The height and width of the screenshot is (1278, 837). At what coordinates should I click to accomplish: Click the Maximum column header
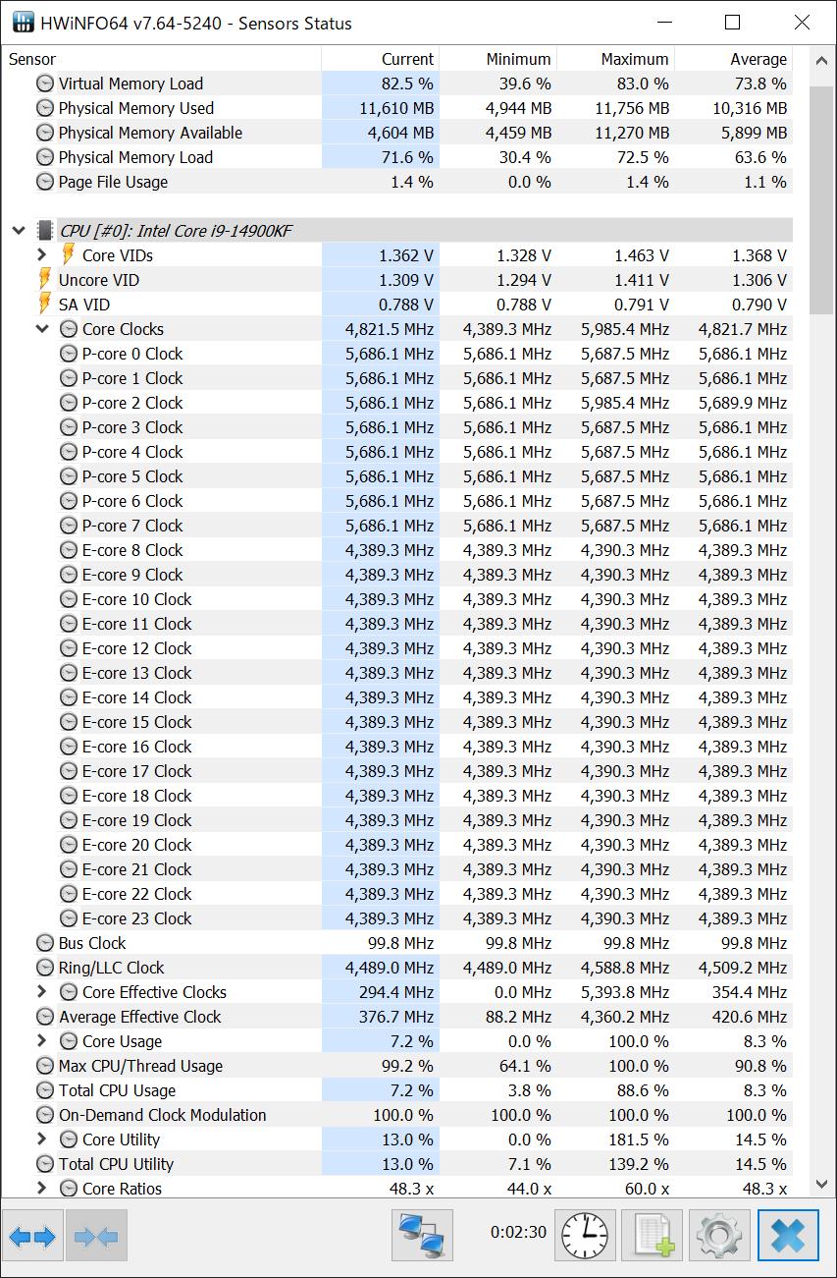tap(634, 59)
